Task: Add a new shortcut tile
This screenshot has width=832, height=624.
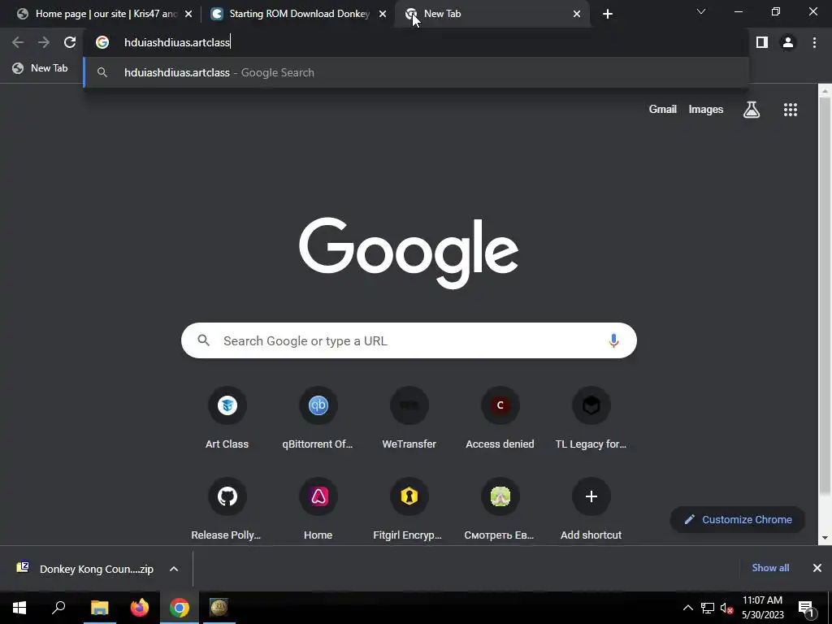Action: (591, 509)
